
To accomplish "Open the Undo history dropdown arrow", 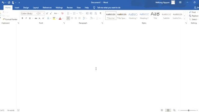I will pyautogui.click(x=6, y=2).
